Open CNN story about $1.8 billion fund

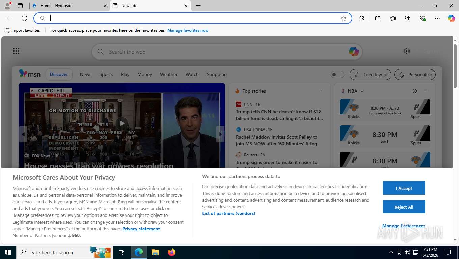279,115
